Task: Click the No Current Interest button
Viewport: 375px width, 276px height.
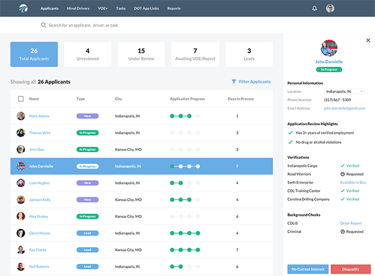Action: click(308, 270)
